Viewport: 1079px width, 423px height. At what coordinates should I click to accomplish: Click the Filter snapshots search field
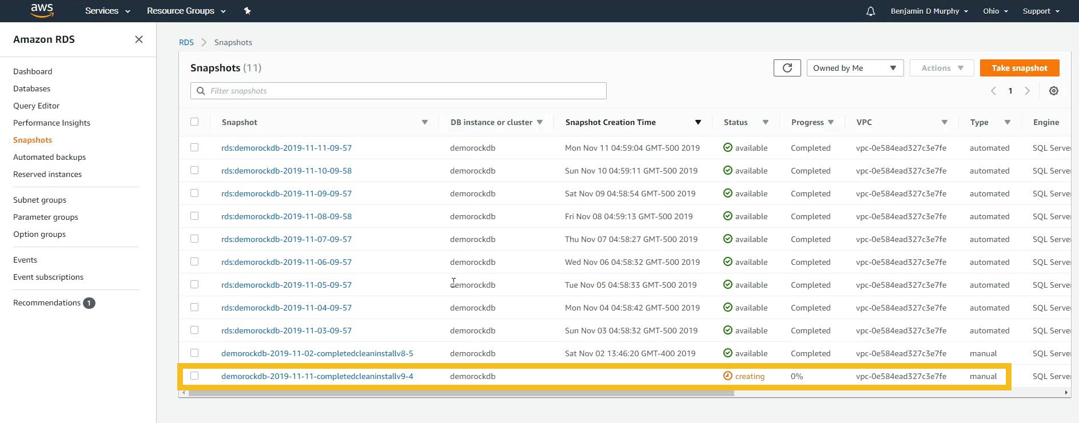coord(399,91)
